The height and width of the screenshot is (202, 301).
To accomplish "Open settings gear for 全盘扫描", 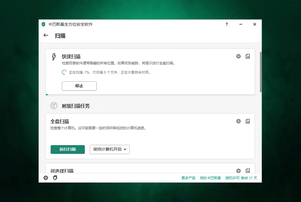I will point(238,121).
